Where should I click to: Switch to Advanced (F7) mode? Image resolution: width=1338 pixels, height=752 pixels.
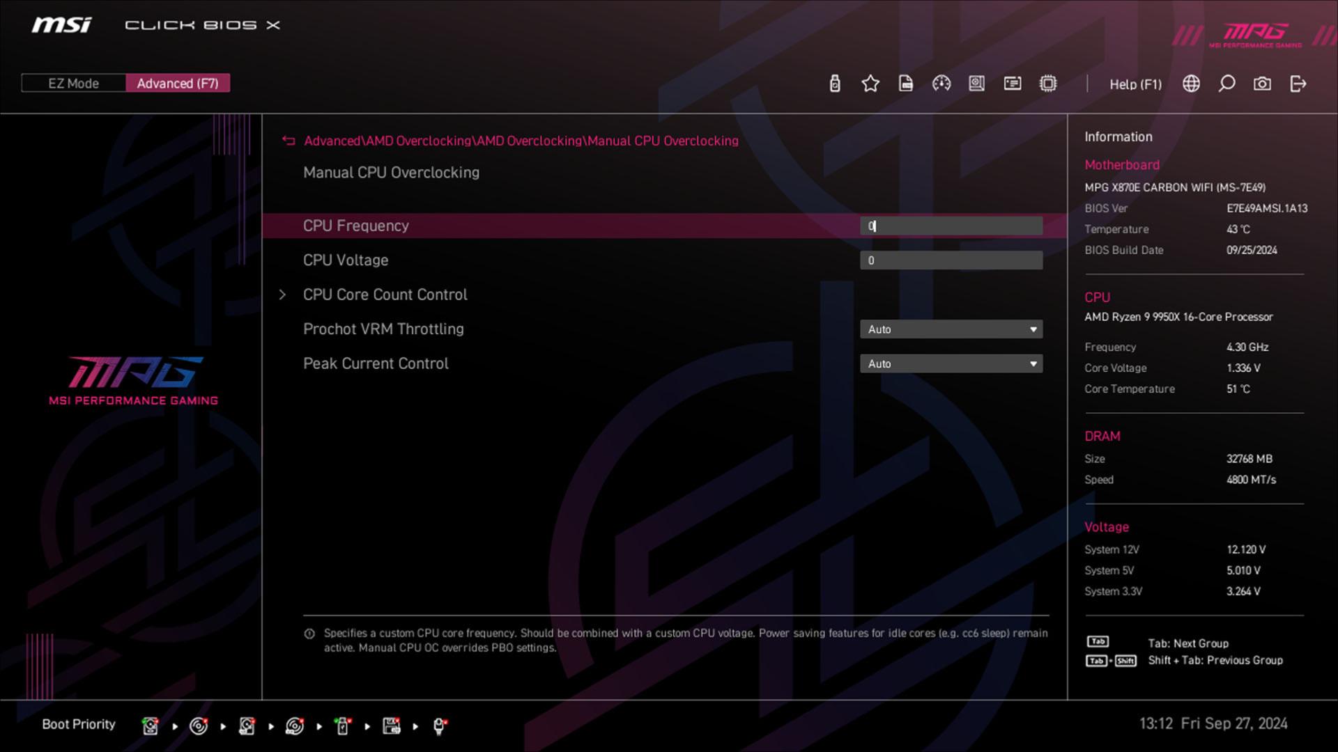point(178,84)
